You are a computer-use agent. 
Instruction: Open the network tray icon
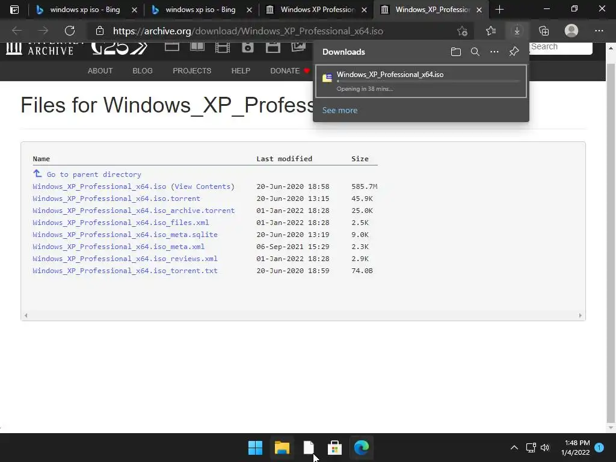point(531,448)
